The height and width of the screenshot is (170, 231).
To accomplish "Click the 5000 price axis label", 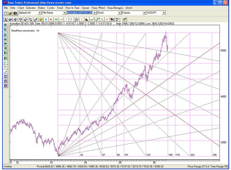I will coord(223,50).
